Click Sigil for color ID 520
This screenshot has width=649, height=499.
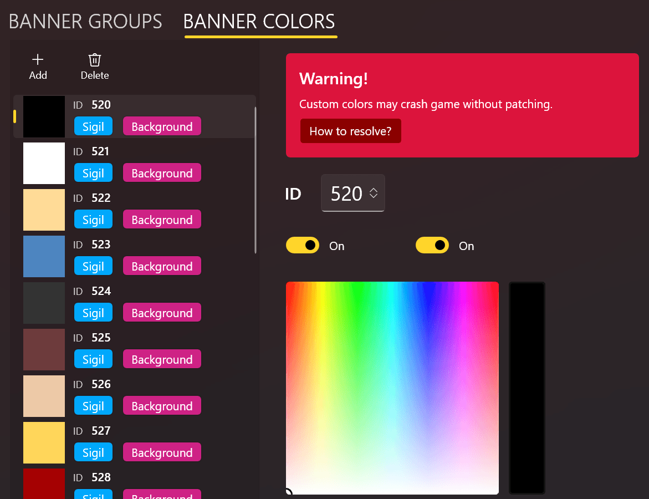pyautogui.click(x=93, y=126)
